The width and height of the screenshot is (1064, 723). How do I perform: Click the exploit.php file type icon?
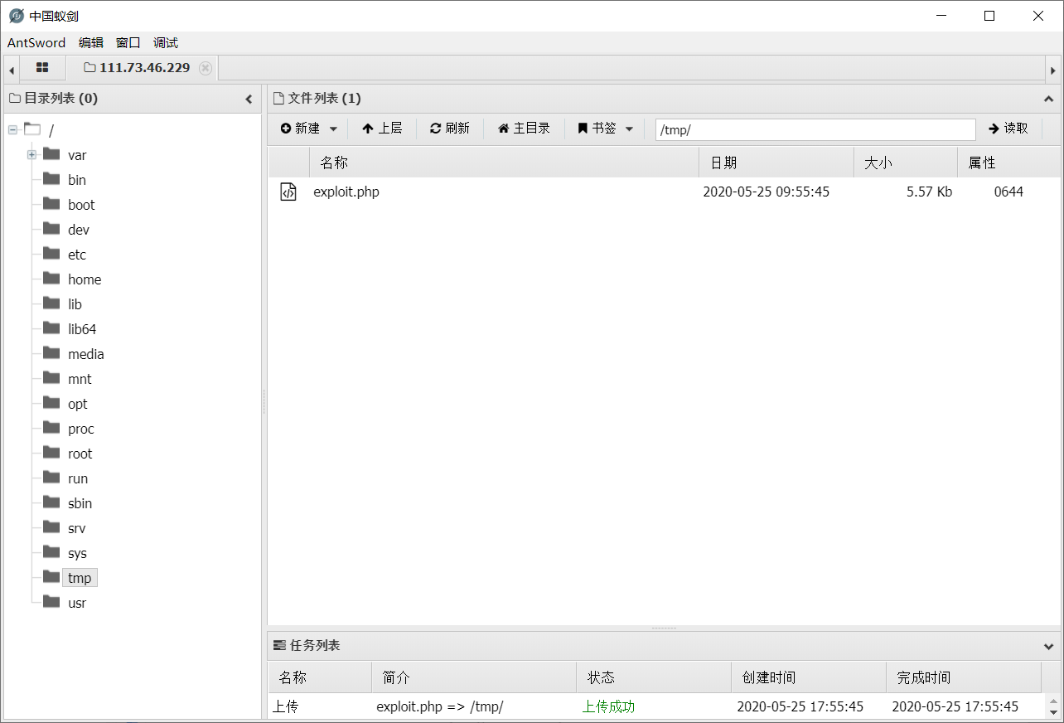pos(288,192)
